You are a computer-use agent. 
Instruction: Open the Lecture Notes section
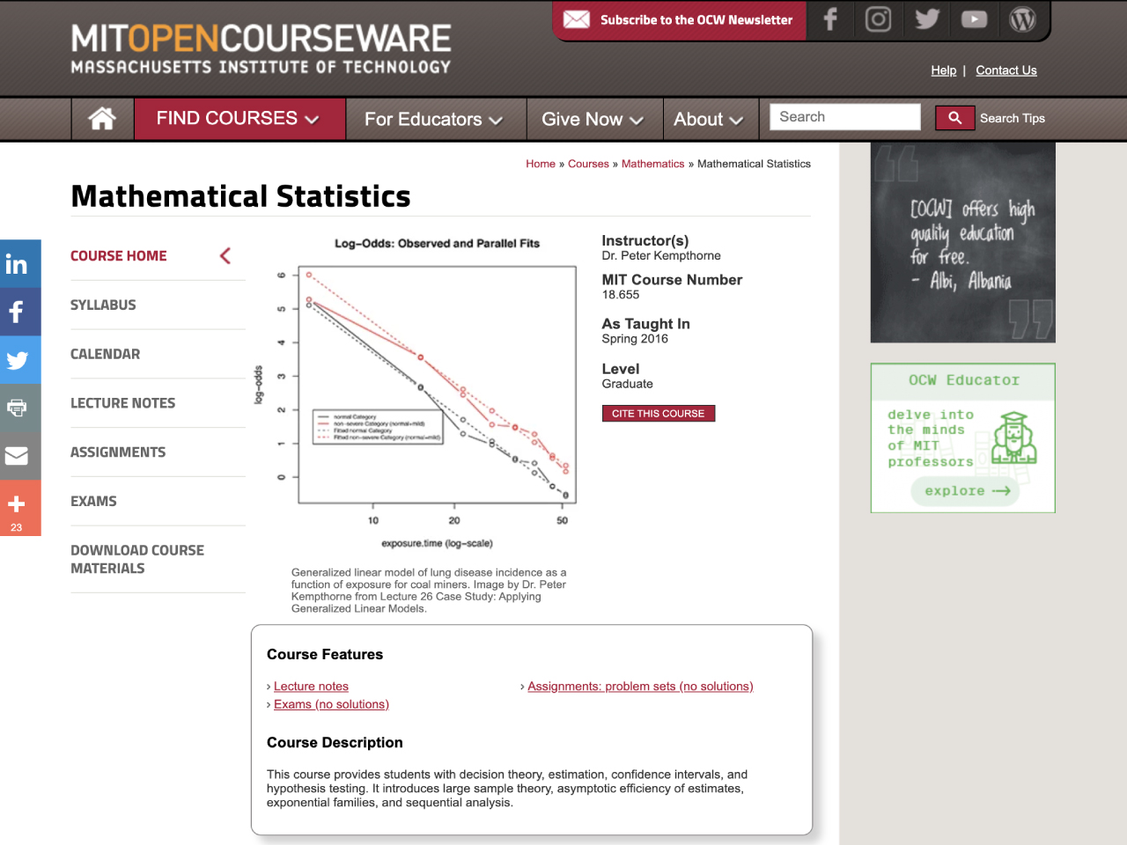pos(122,403)
